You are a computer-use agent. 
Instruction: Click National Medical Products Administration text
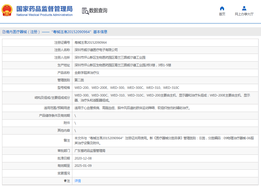coord(45,15)
